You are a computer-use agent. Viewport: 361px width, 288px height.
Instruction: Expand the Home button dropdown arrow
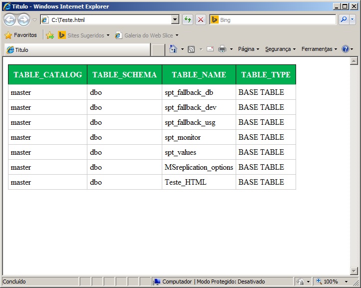click(x=182, y=49)
